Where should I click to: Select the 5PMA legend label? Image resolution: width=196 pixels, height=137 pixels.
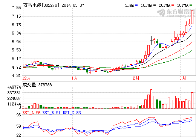click(129, 5)
